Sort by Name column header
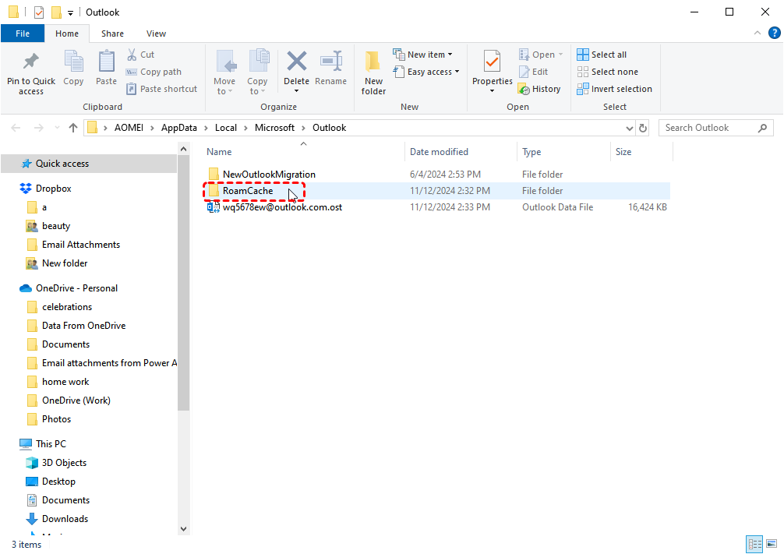This screenshot has height=554, width=784. (219, 152)
